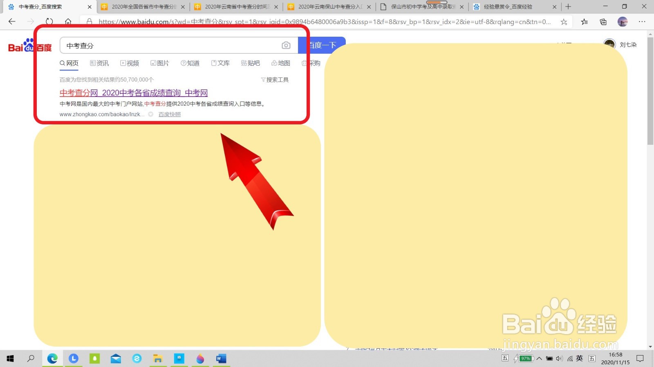Select the 文库 search category

(x=220, y=63)
